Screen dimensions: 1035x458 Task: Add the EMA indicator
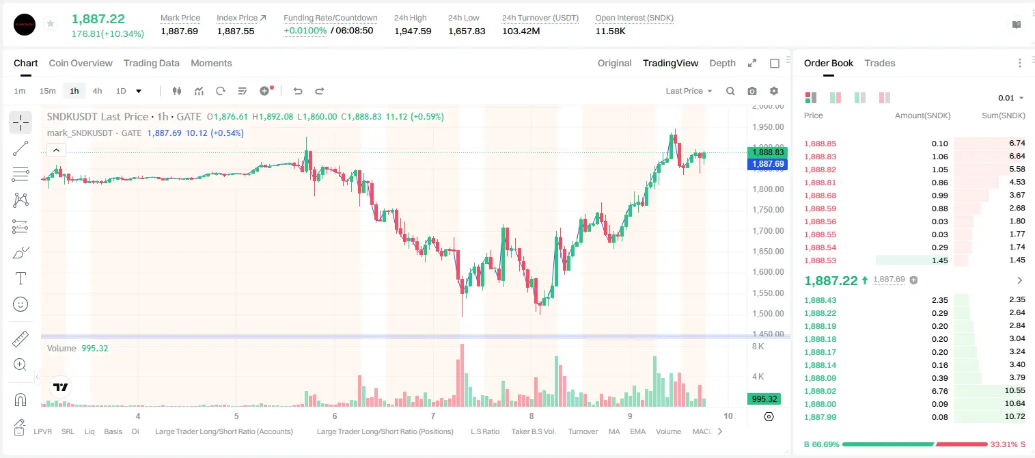[637, 431]
